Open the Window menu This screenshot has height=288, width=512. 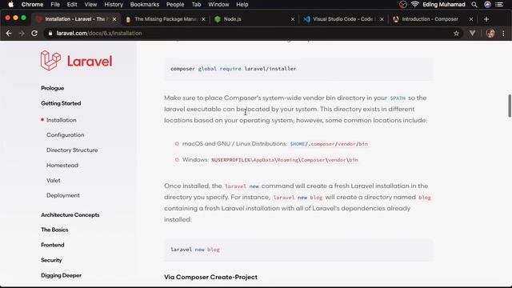(x=218, y=5)
